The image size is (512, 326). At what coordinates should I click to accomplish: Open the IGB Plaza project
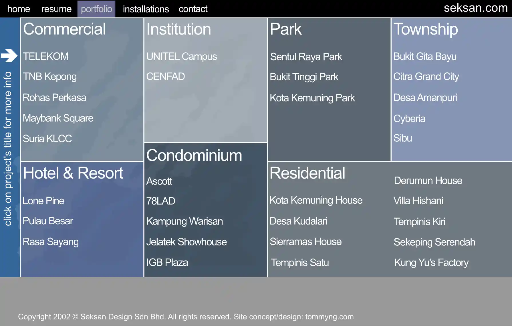[167, 262]
